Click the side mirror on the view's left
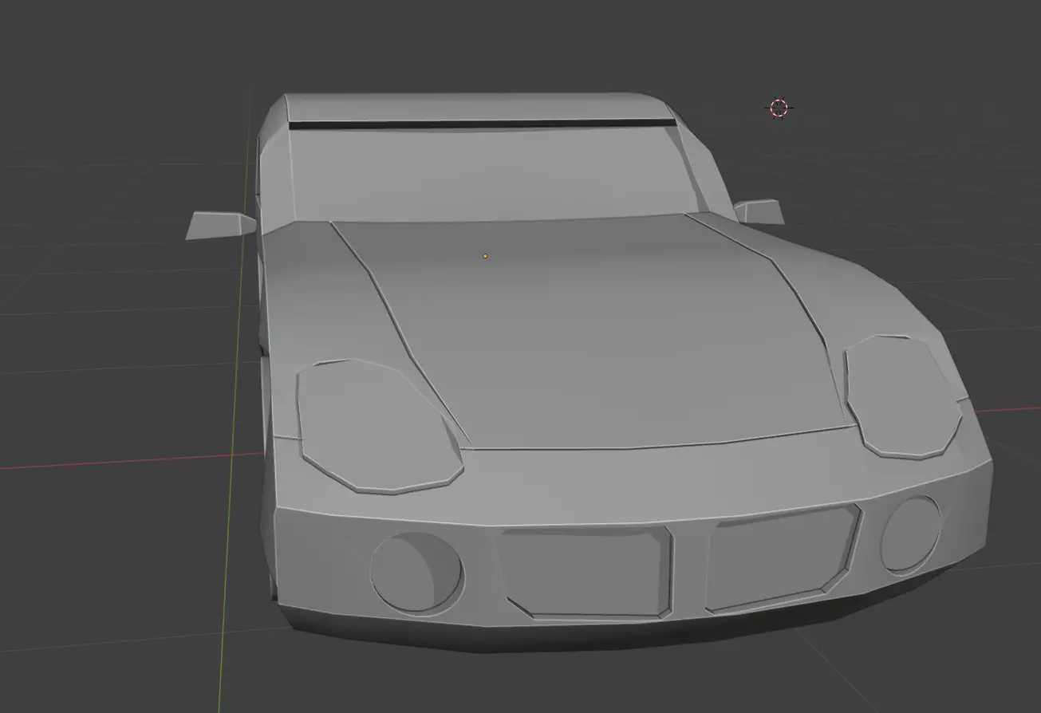Viewport: 1041px width, 713px height. click(x=221, y=225)
